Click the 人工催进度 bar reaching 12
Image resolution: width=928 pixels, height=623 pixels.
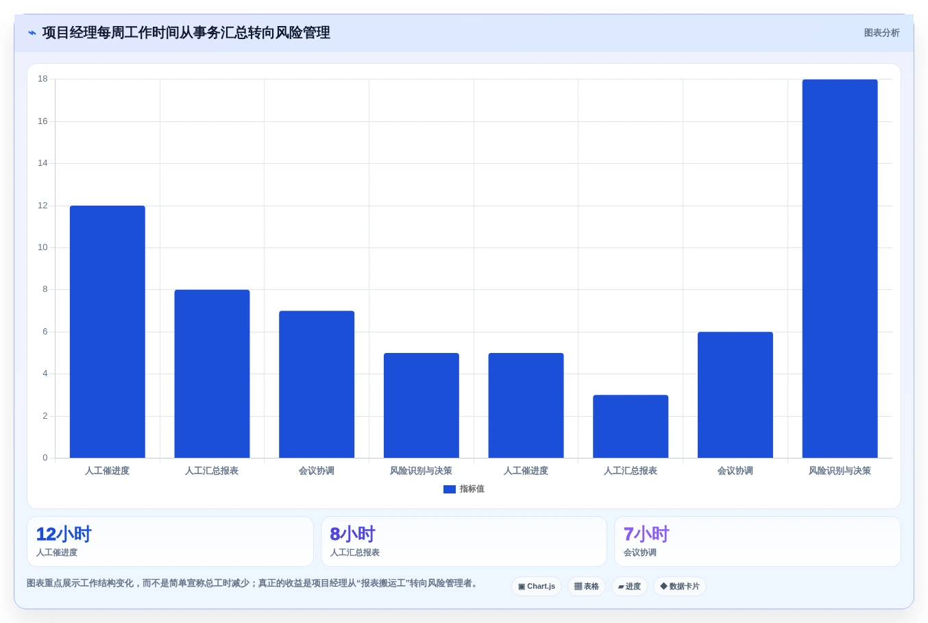(108, 332)
